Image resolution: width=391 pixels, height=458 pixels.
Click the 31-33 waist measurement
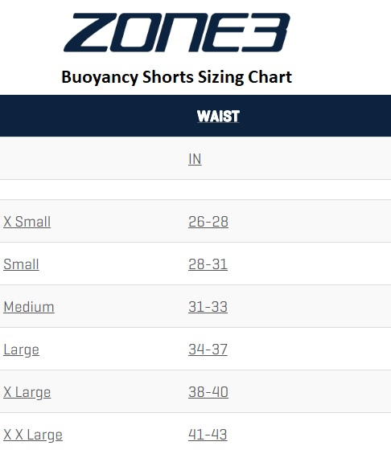tap(208, 307)
